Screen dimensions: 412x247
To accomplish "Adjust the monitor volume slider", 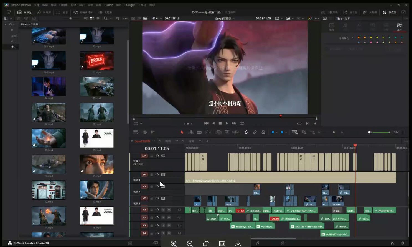I will point(381,132).
